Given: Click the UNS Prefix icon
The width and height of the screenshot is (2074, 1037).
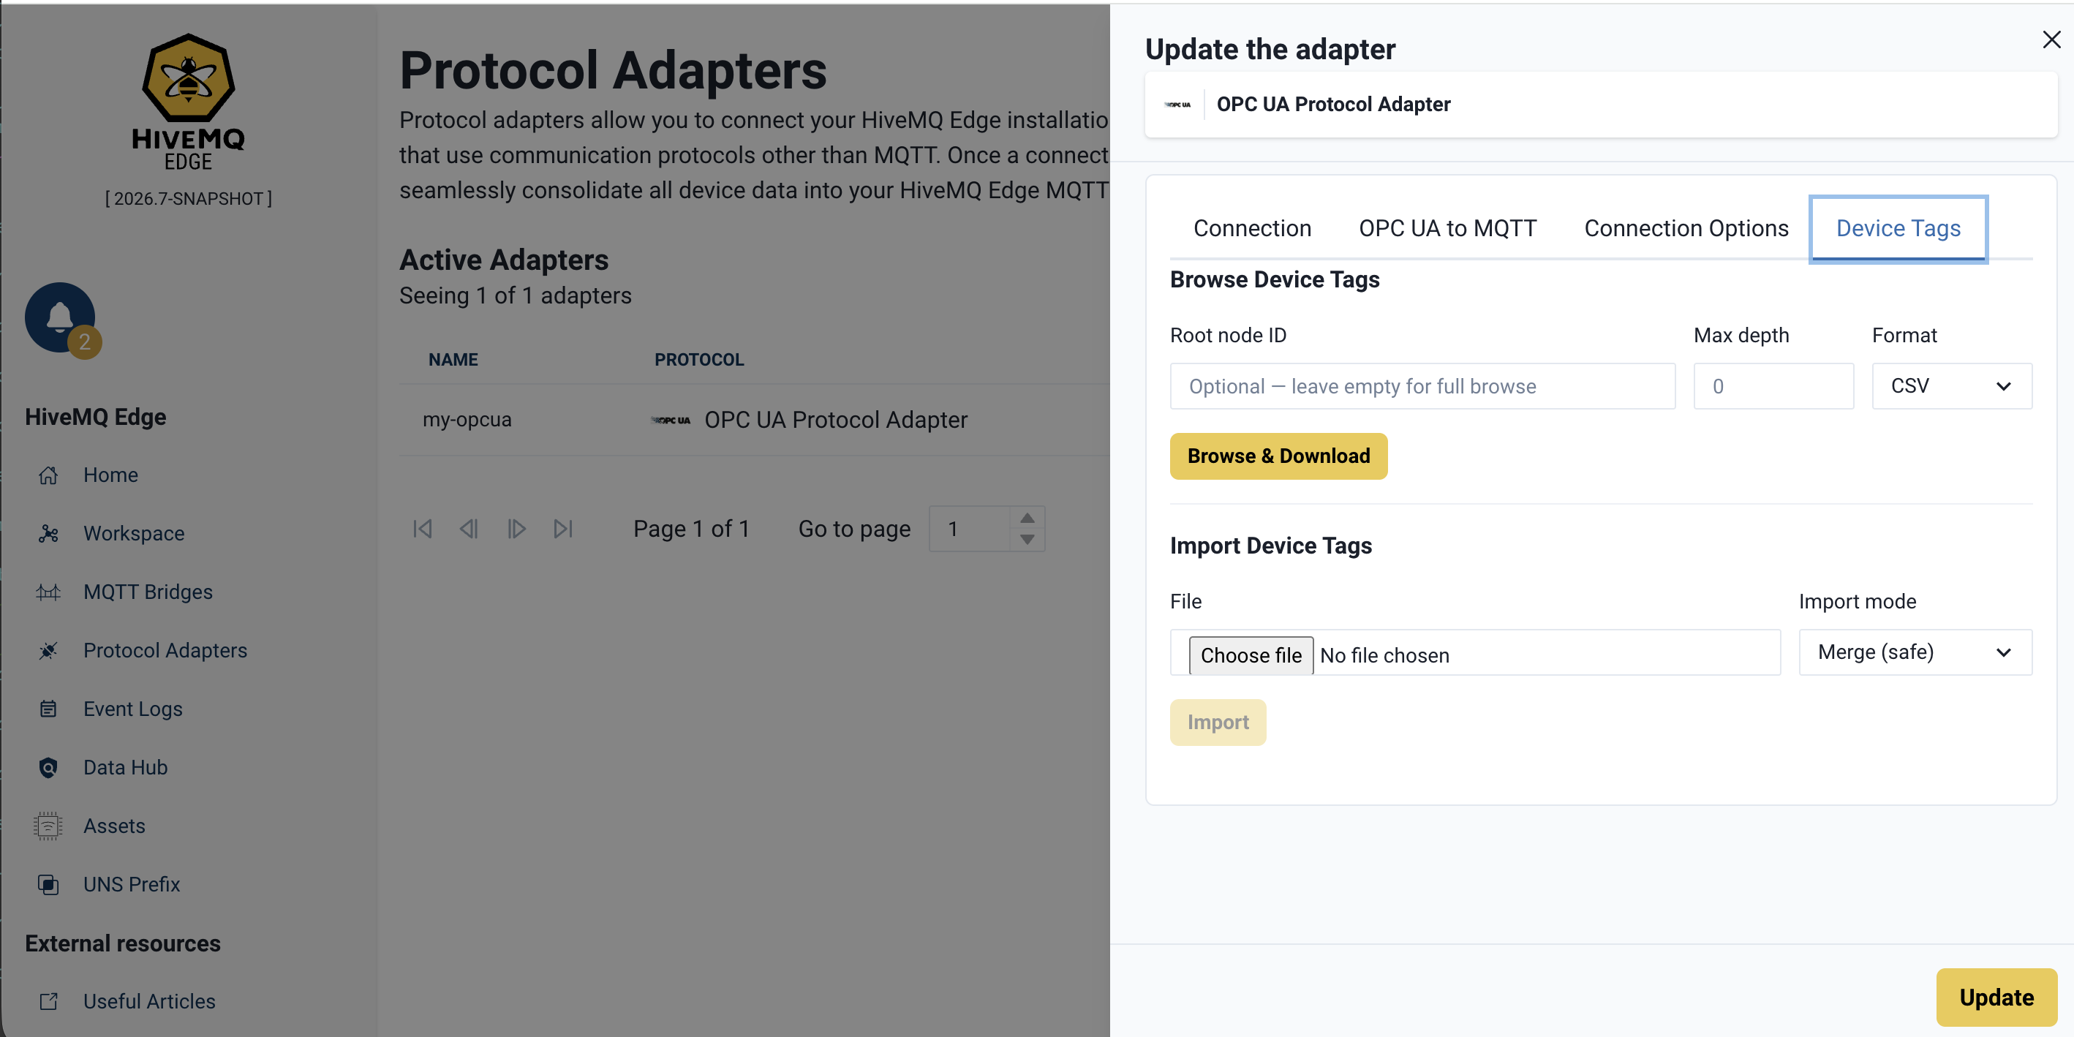Looking at the screenshot, I should tap(48, 885).
